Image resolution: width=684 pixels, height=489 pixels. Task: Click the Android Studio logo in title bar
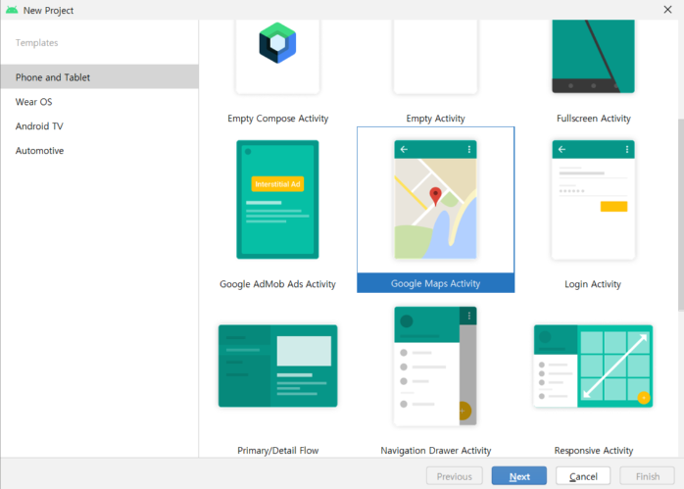12,10
